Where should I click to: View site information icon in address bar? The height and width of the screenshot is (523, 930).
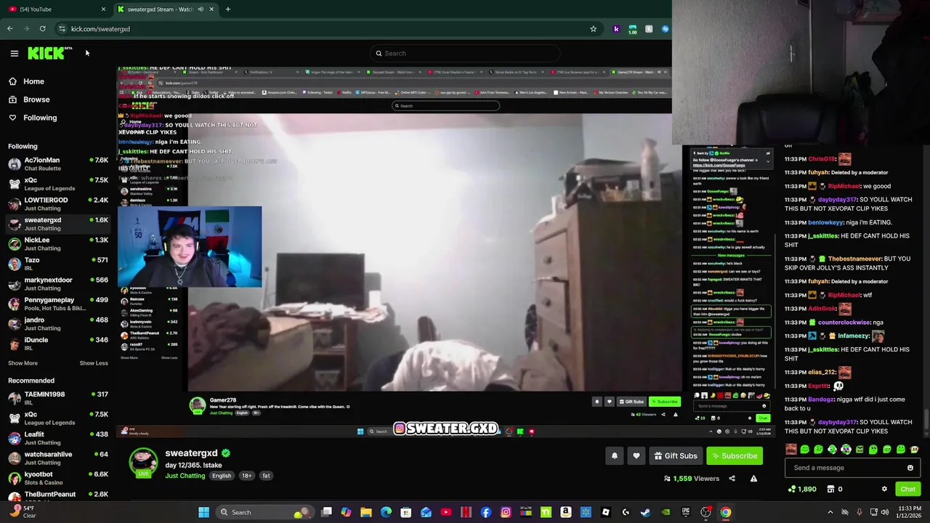[62, 29]
